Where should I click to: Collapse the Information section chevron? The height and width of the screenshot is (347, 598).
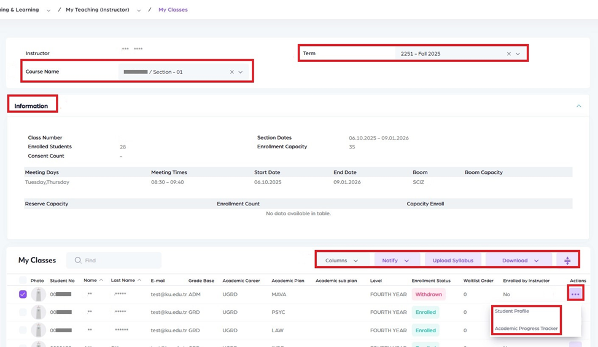578,106
